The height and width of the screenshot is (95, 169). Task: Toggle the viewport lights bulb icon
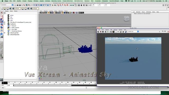click(70, 13)
